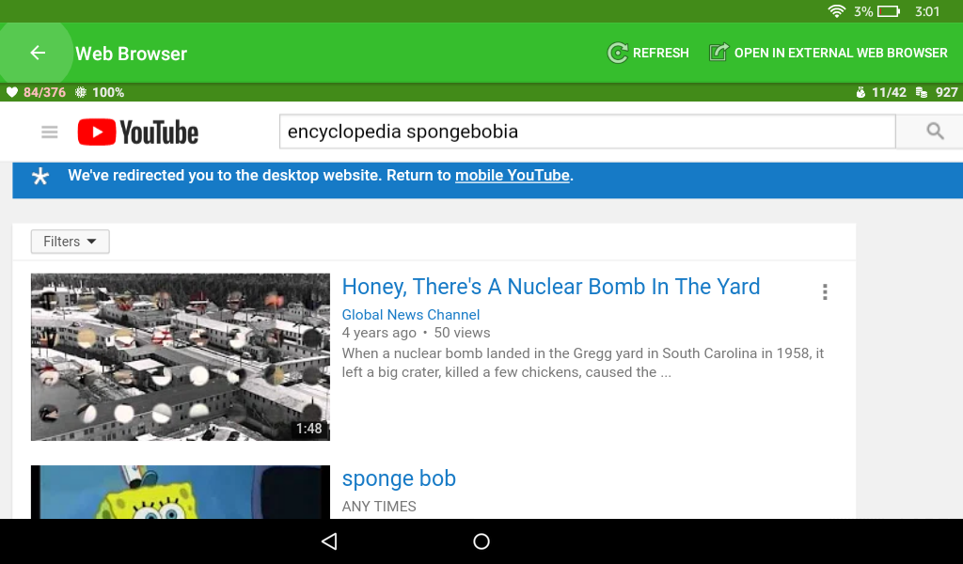Open the 'sponge bob' video title
This screenshot has width=963, height=564.
pos(399,478)
